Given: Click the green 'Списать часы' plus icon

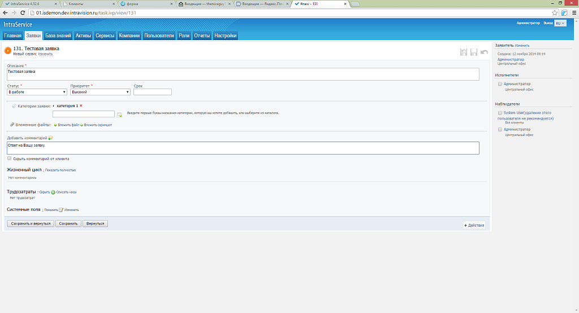Looking at the screenshot, I should pos(53,192).
